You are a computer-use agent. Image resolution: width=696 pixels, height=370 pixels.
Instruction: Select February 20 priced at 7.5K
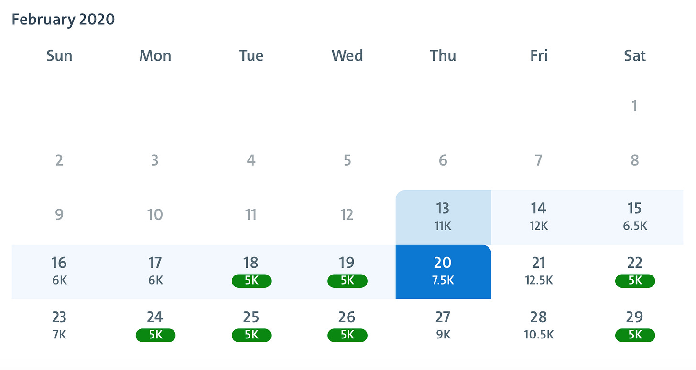tap(443, 271)
